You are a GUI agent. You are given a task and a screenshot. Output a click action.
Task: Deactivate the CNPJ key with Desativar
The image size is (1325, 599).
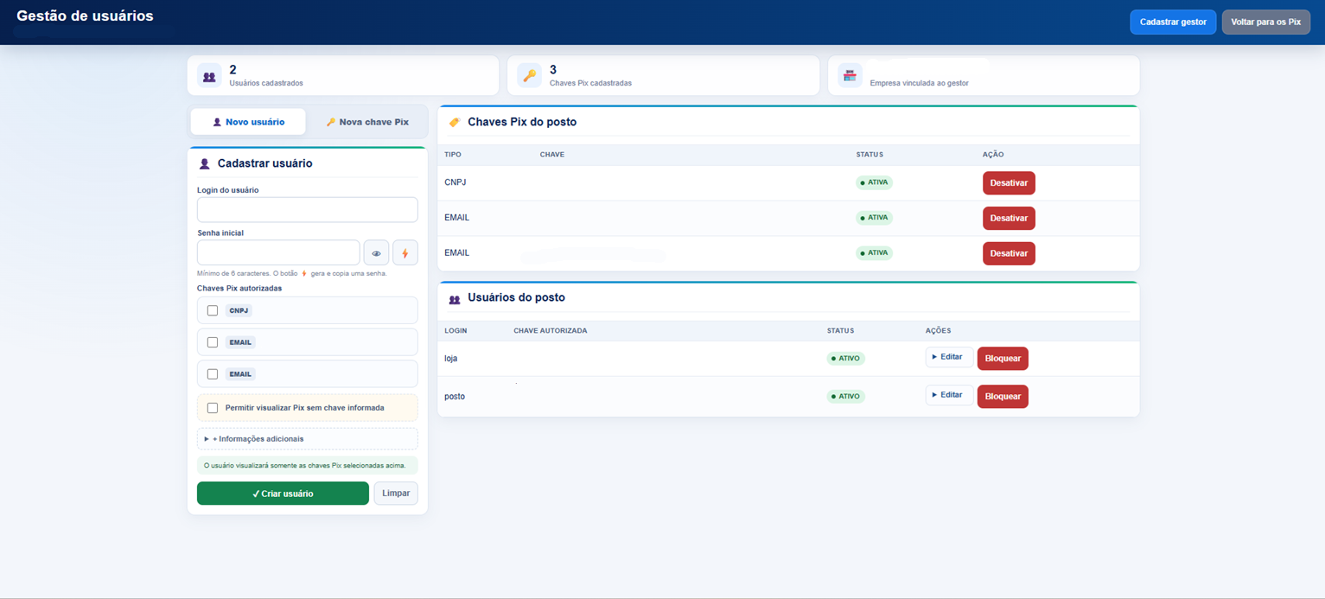(1009, 183)
